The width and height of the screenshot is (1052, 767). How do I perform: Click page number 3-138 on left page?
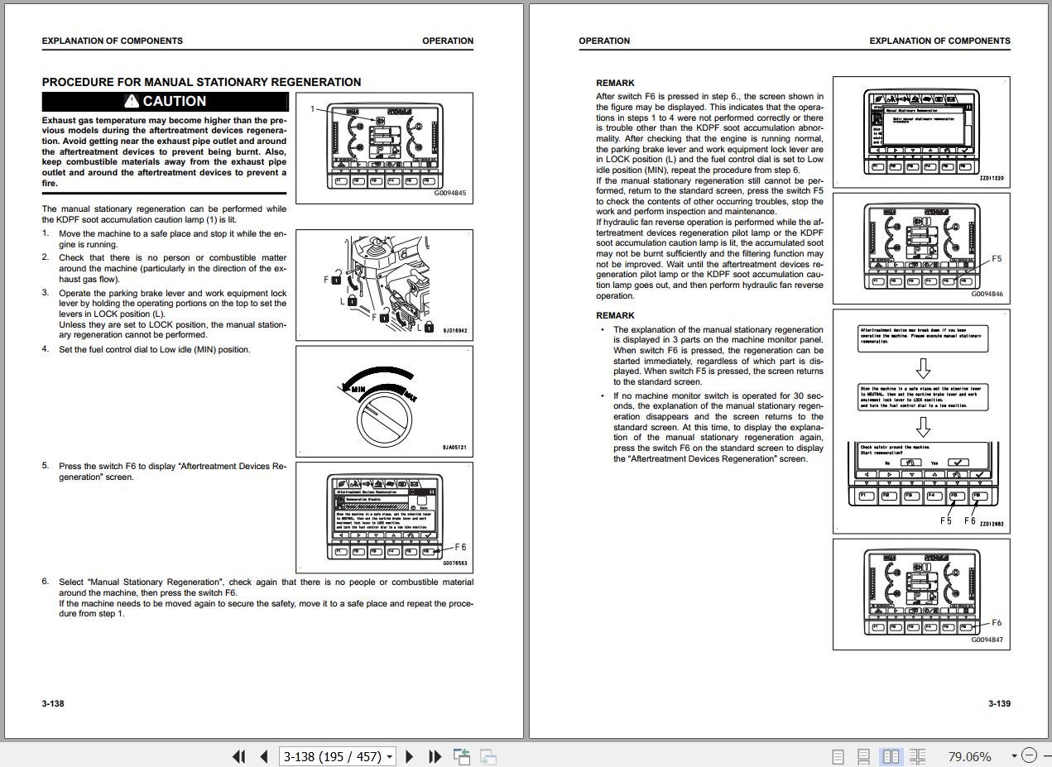tap(53, 703)
